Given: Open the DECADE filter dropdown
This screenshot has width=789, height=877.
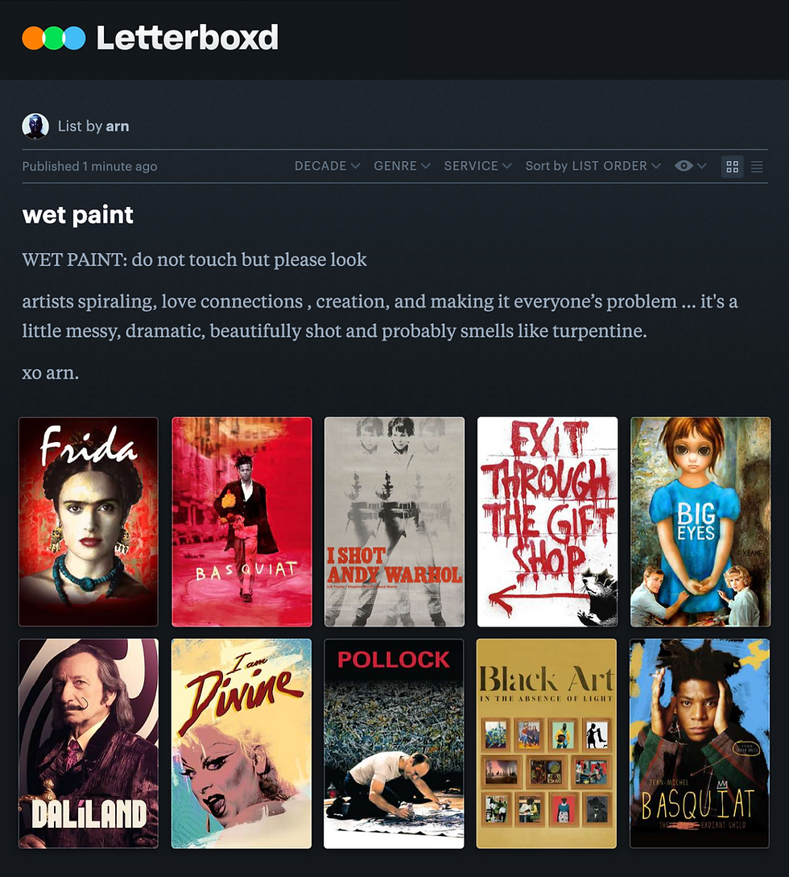Looking at the screenshot, I should 327,166.
